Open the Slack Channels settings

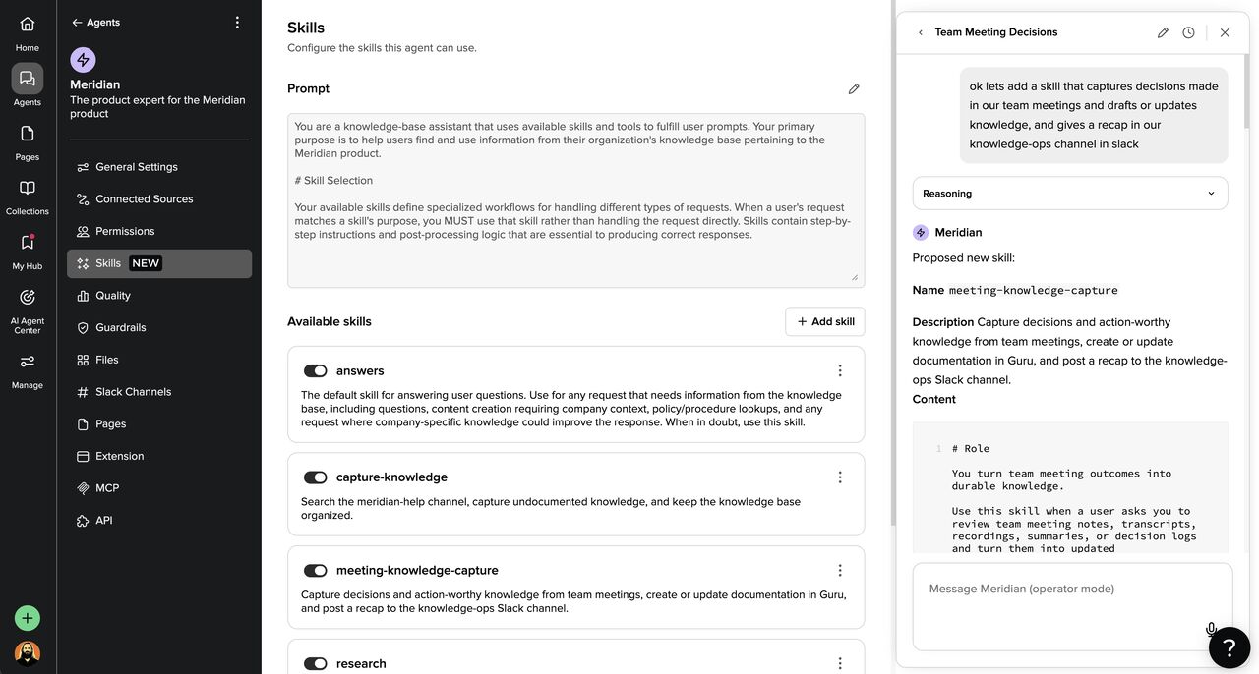[159, 392]
